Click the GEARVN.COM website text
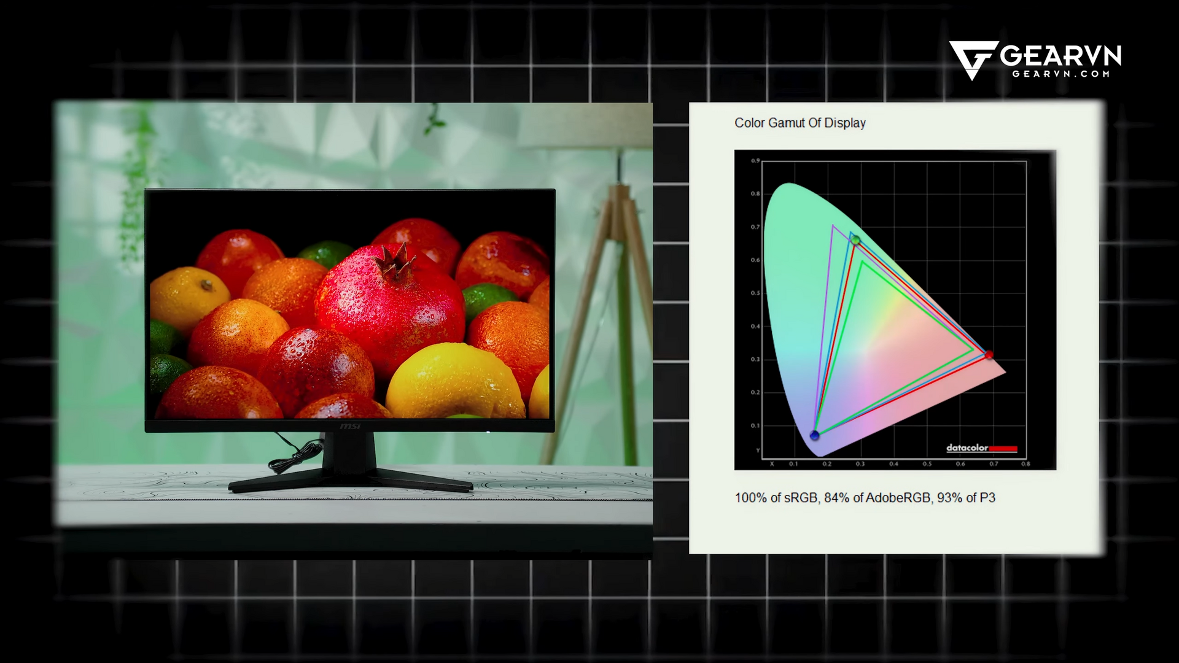The image size is (1179, 663). pyautogui.click(x=1060, y=74)
